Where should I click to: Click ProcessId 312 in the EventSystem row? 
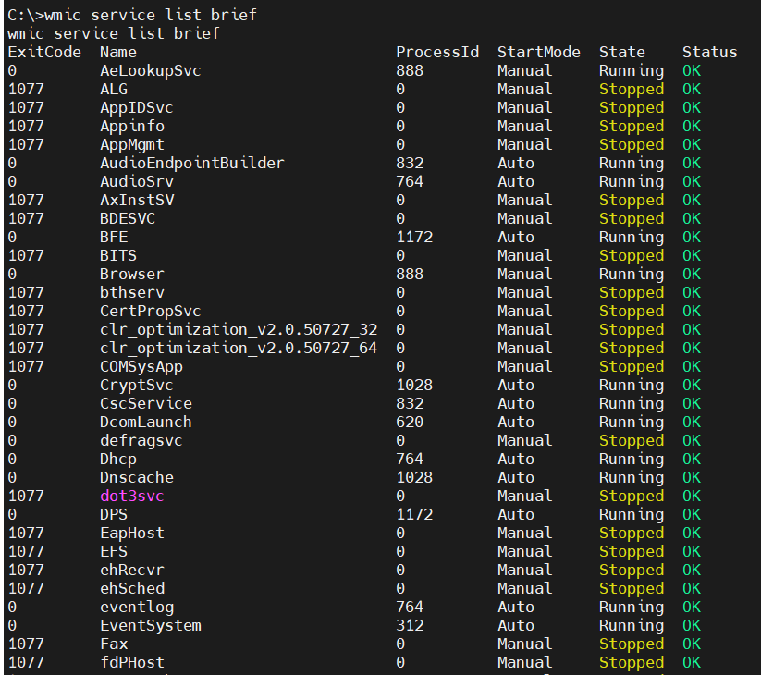[x=410, y=625]
